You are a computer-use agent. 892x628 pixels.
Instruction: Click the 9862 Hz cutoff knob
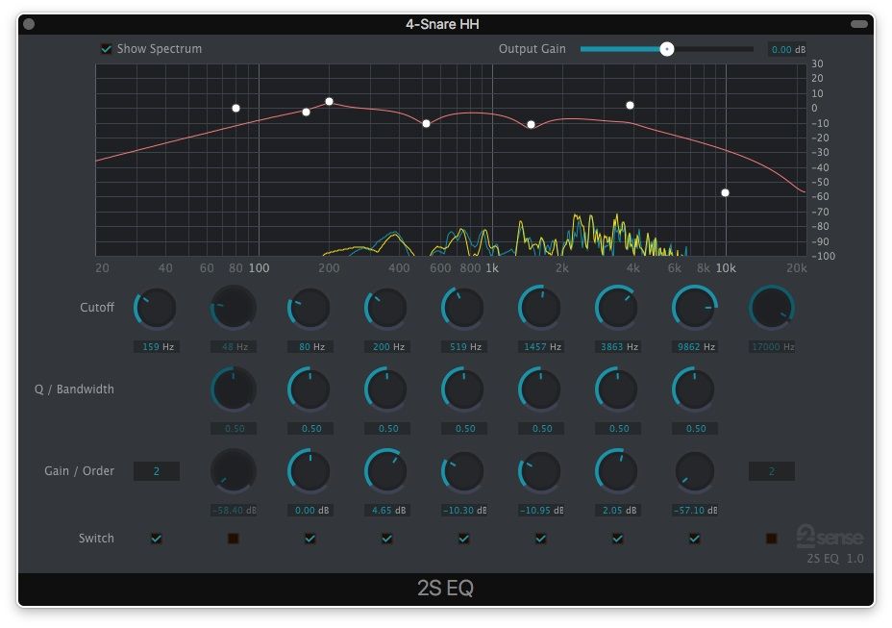tap(694, 308)
